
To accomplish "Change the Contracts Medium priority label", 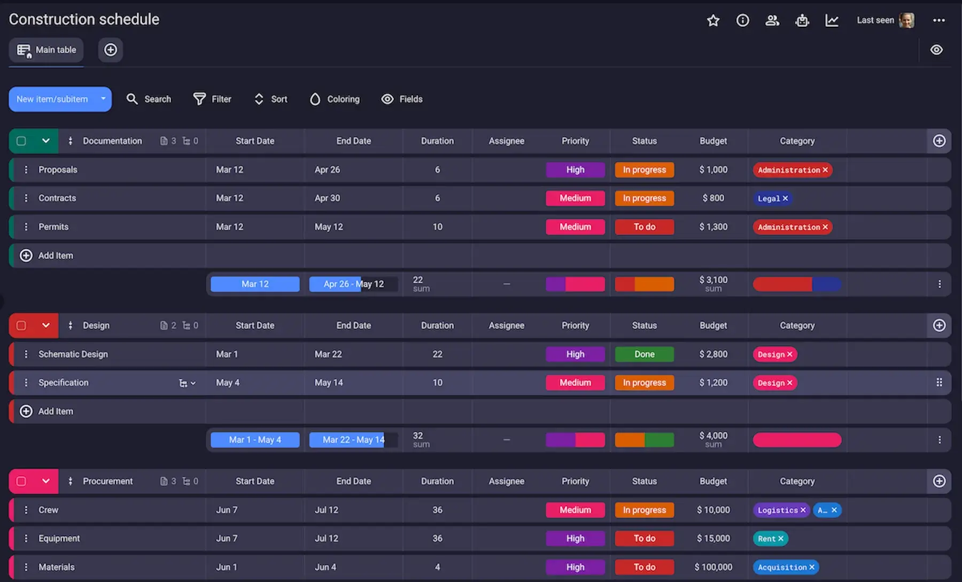I will tap(575, 198).
